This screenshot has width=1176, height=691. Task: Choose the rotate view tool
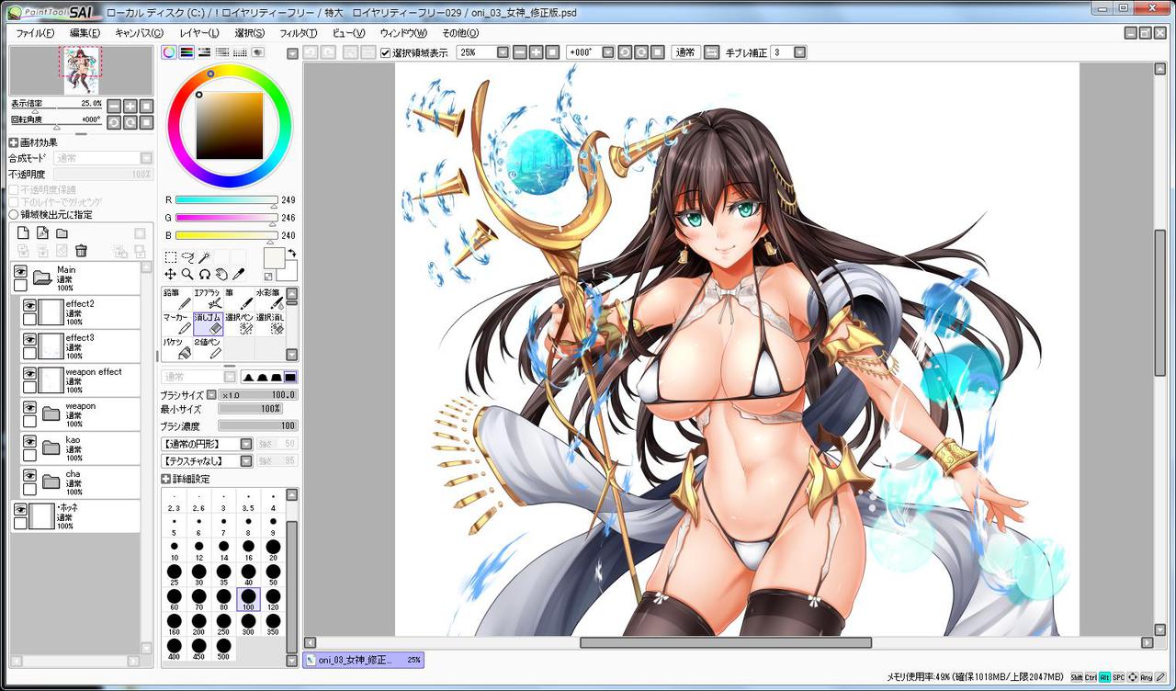point(204,274)
